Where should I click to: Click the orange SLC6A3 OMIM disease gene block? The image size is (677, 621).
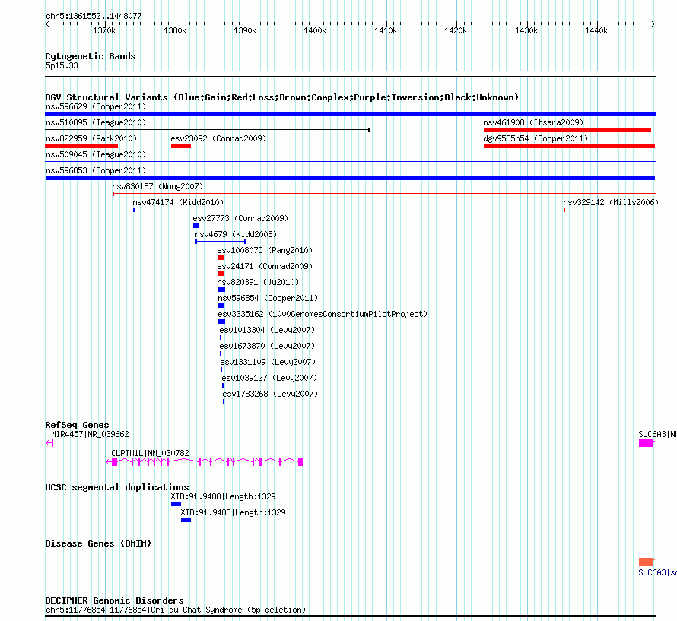[x=647, y=562]
